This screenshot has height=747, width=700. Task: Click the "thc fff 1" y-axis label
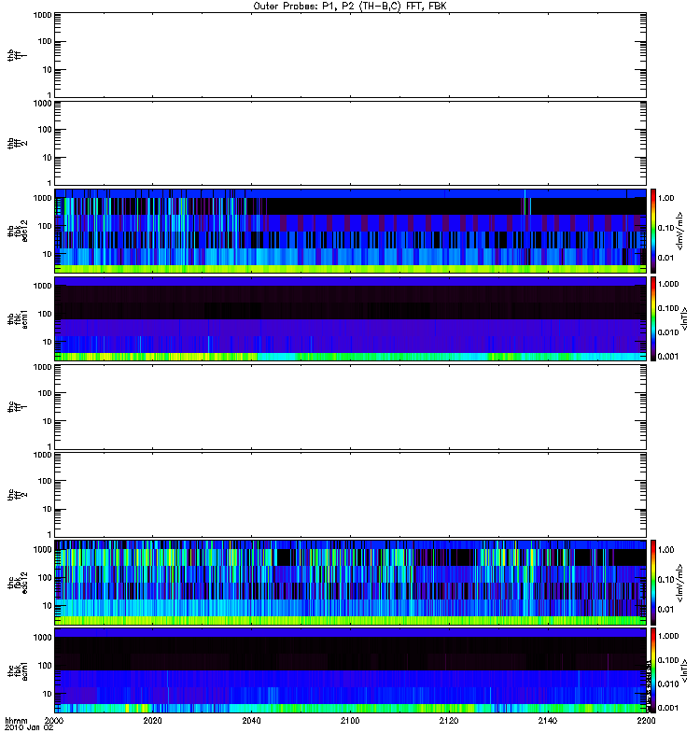(17, 407)
